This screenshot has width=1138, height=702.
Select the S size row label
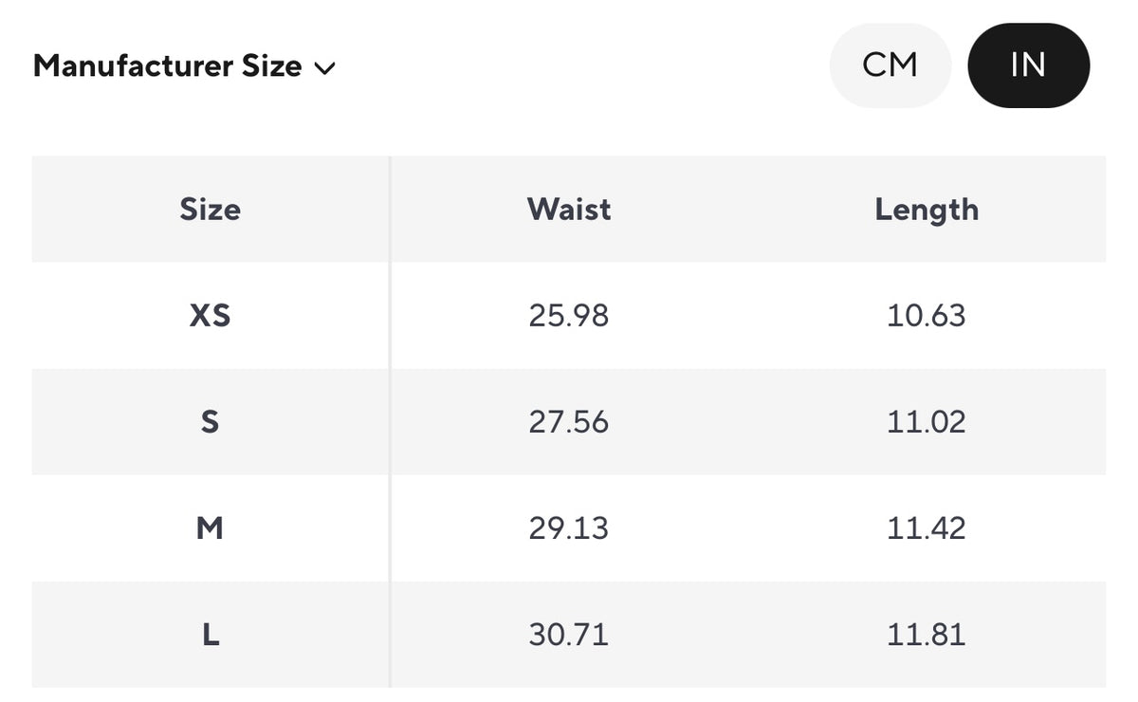pos(210,421)
